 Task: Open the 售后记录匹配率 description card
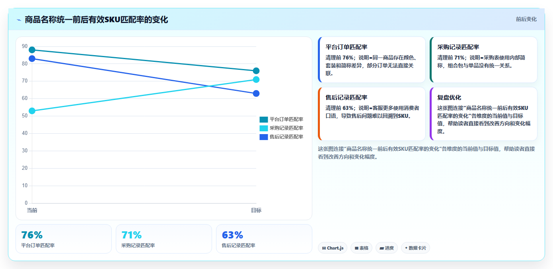click(372, 114)
